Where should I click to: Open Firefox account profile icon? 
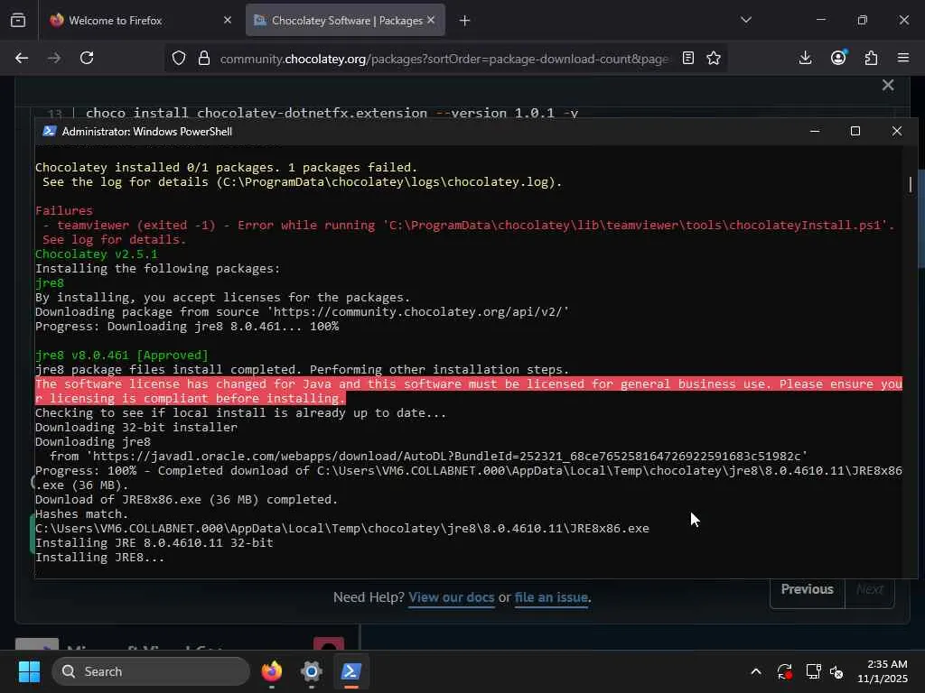tap(838, 58)
